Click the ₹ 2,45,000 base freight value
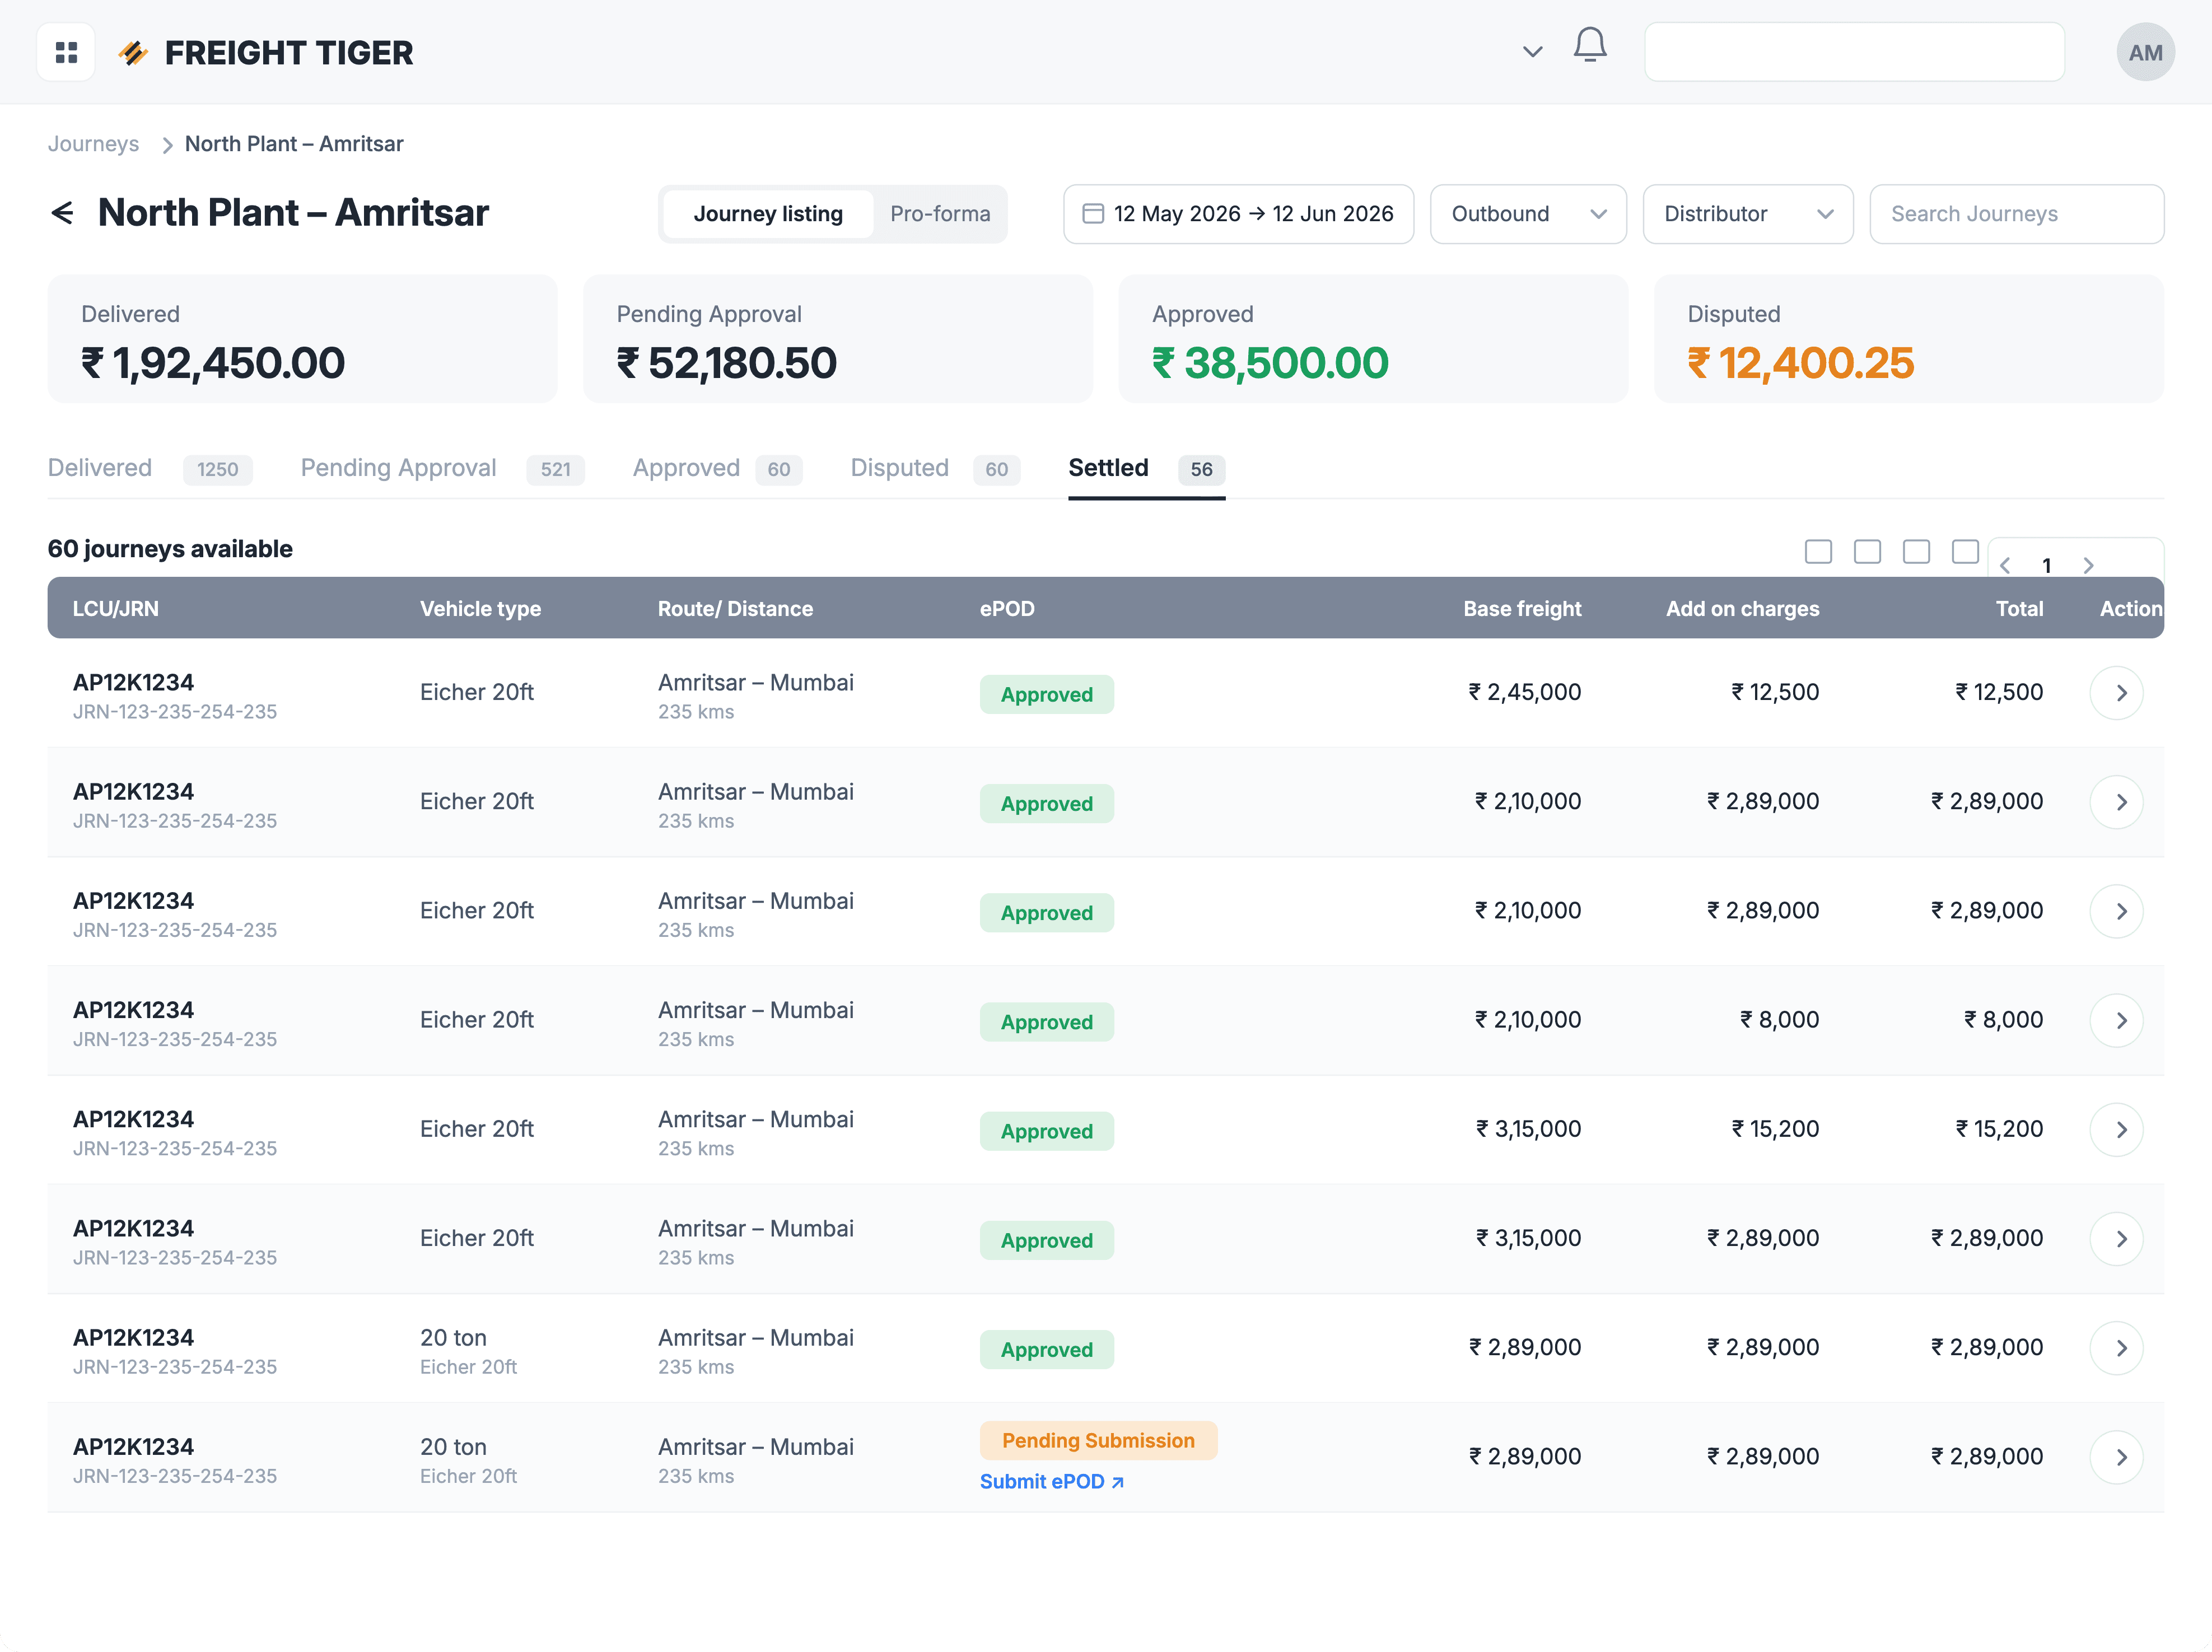The image size is (2212, 1652). click(x=1524, y=692)
